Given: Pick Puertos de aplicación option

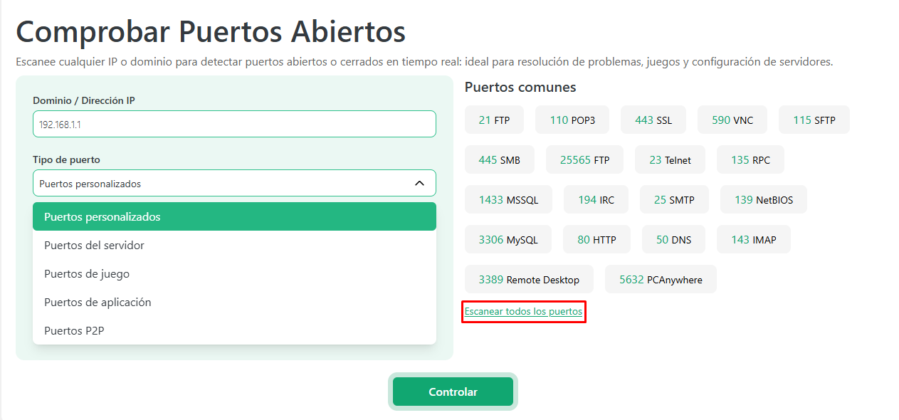Looking at the screenshot, I should click(234, 302).
